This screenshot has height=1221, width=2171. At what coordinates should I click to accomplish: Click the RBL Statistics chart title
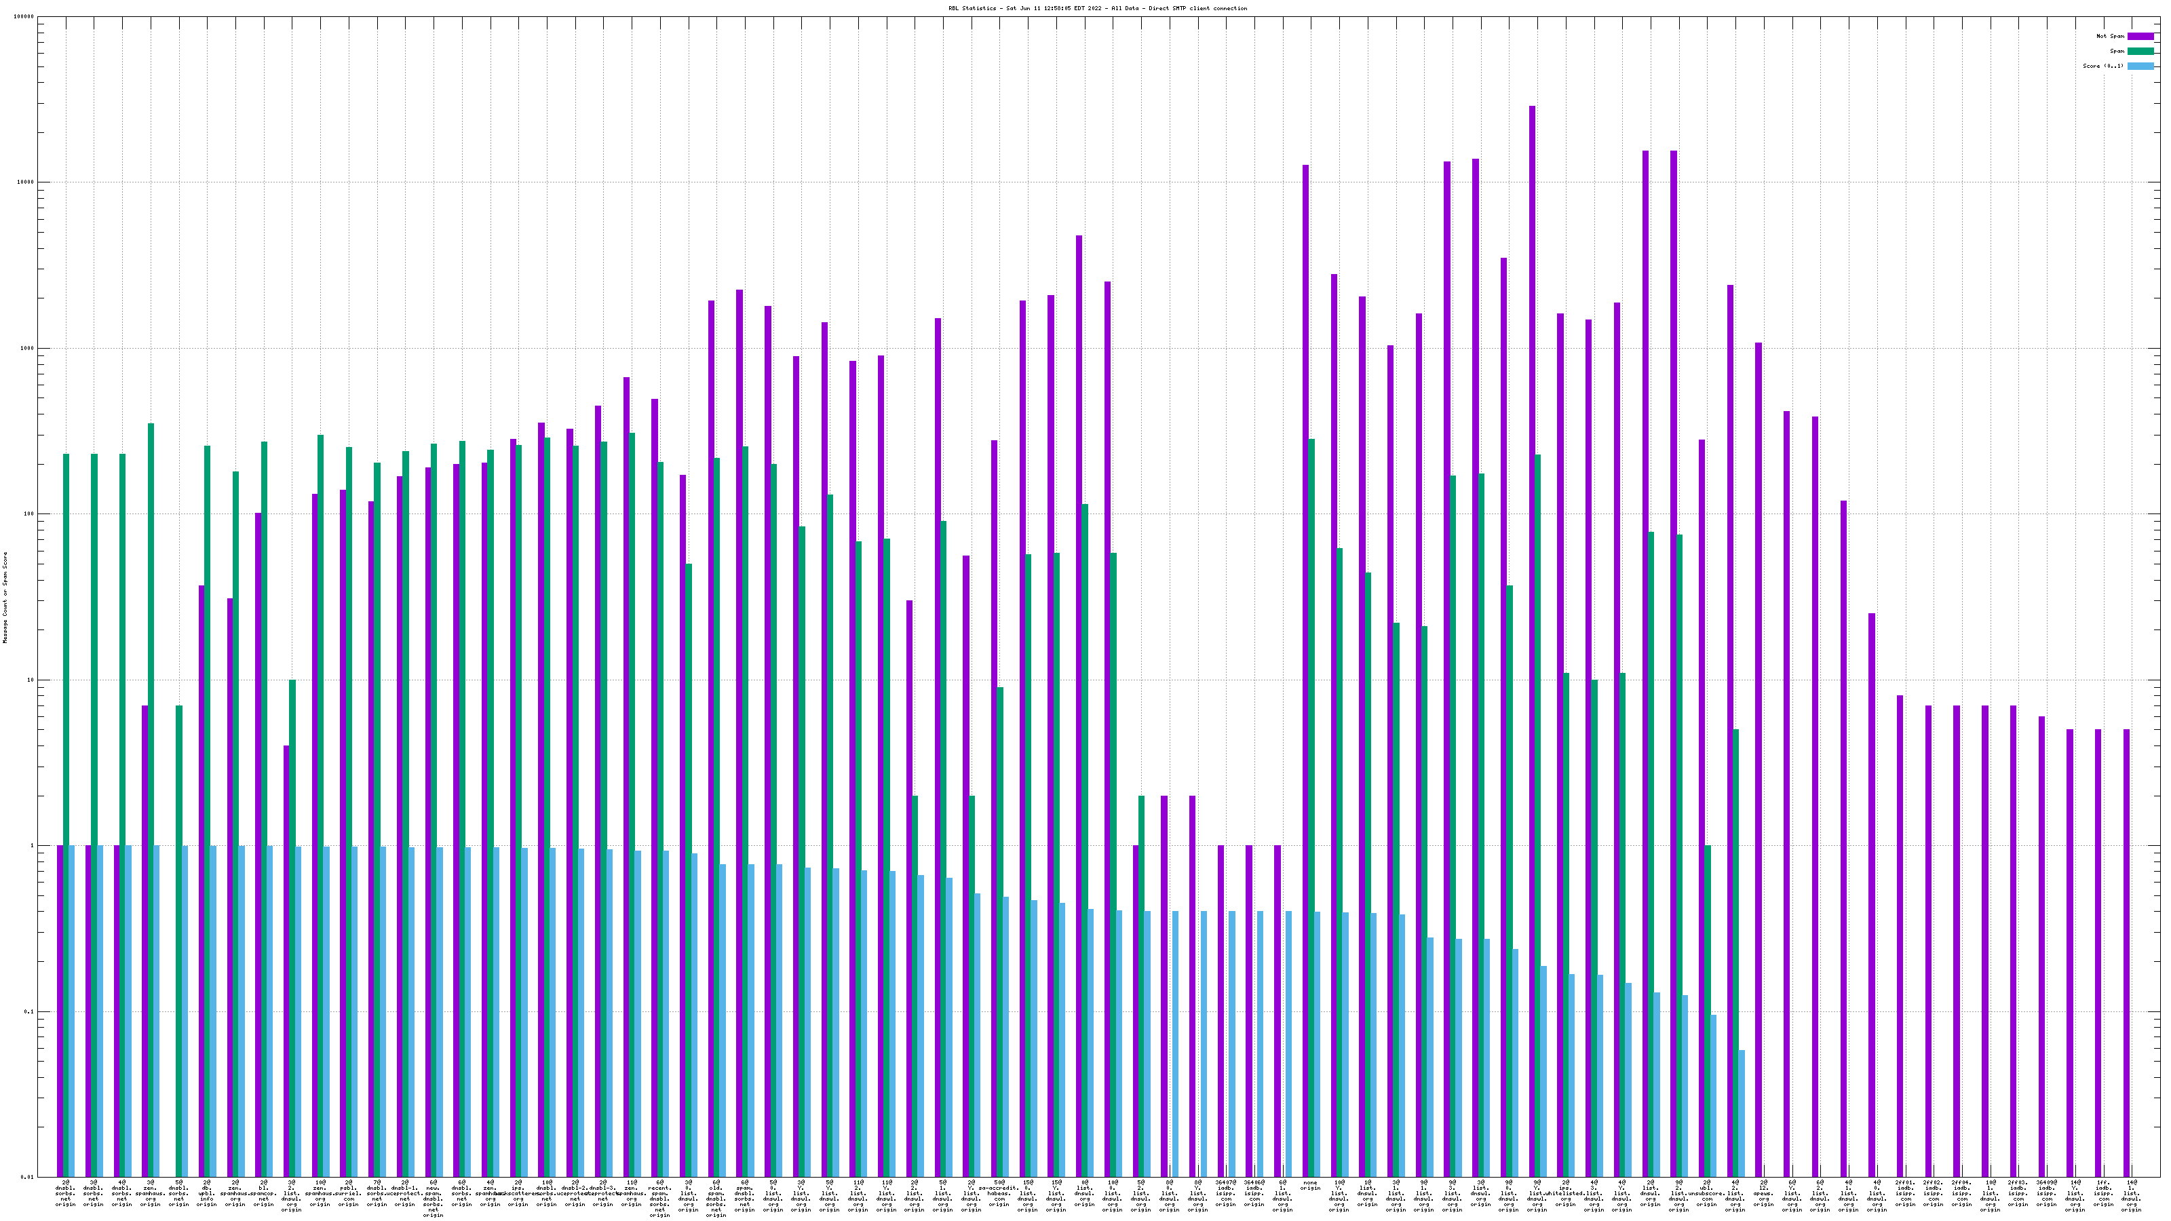pyautogui.click(x=1097, y=8)
